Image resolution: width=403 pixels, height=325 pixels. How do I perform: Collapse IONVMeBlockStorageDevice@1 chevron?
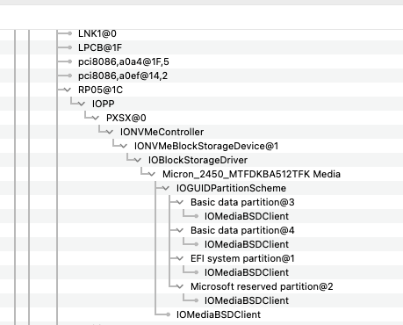pos(124,146)
